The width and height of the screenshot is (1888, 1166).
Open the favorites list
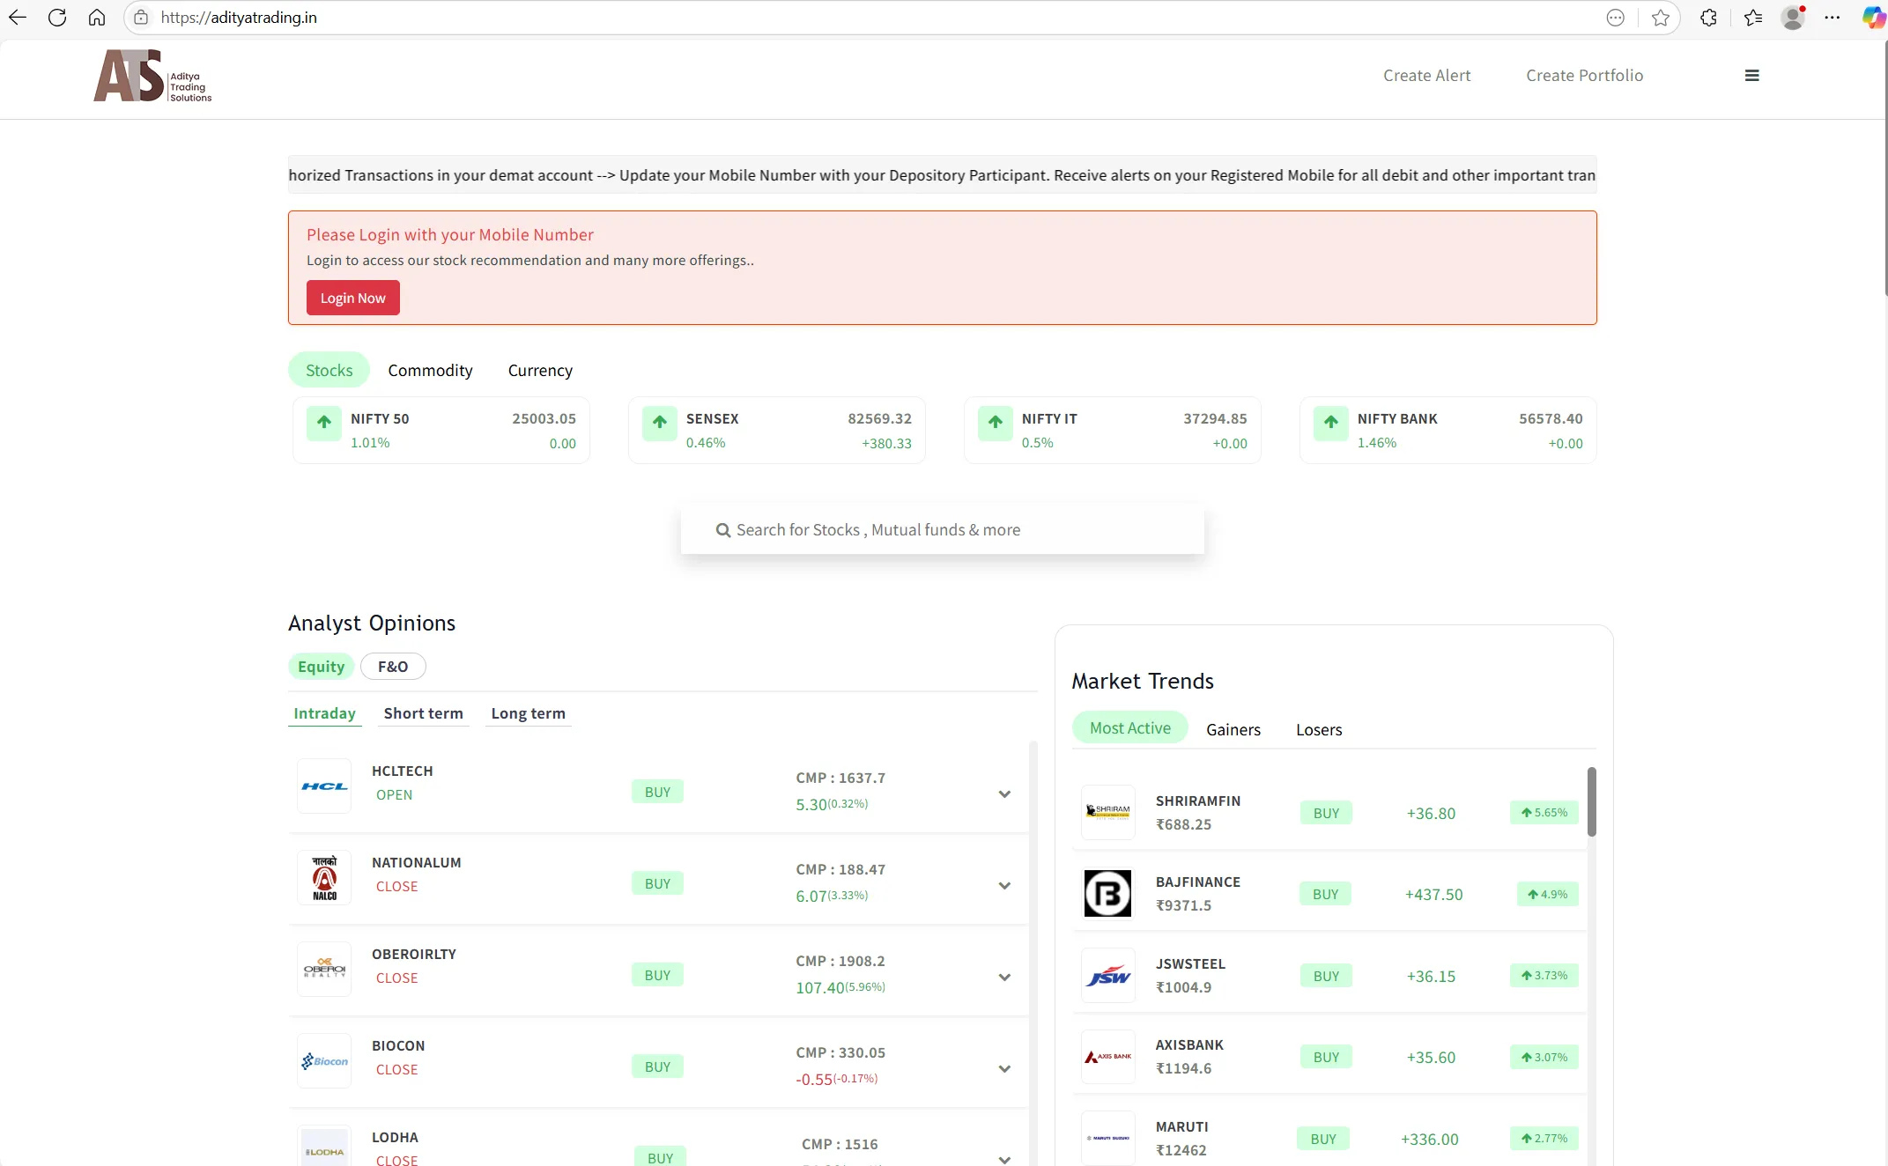pyautogui.click(x=1753, y=18)
